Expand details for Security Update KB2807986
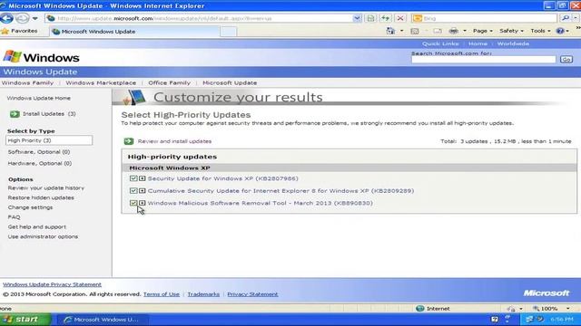This screenshot has width=581, height=326. (x=142, y=178)
